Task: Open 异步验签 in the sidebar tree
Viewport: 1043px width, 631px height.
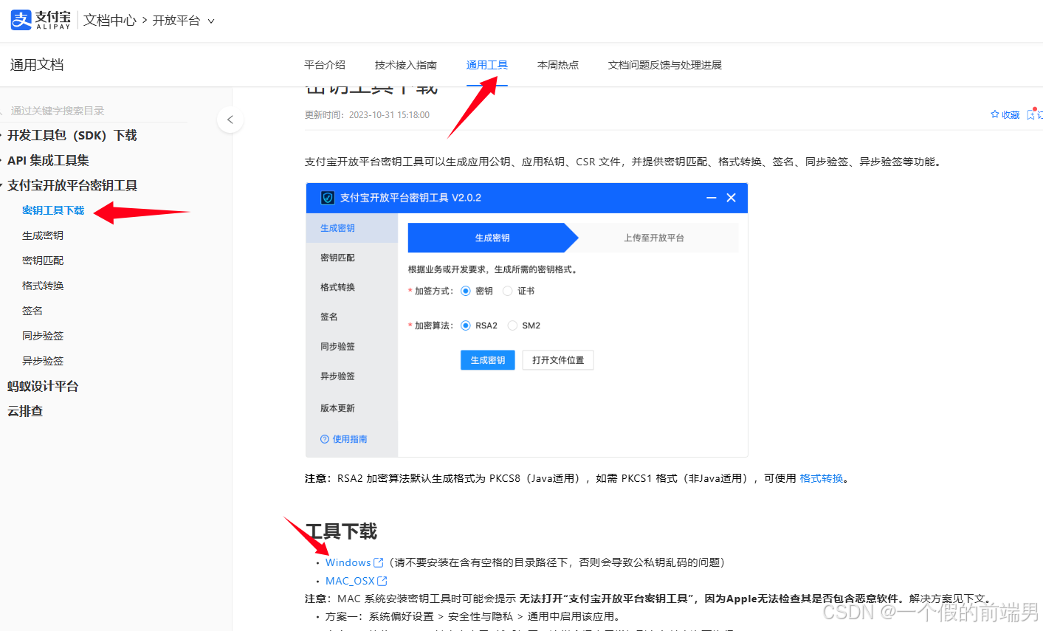Action: 43,361
